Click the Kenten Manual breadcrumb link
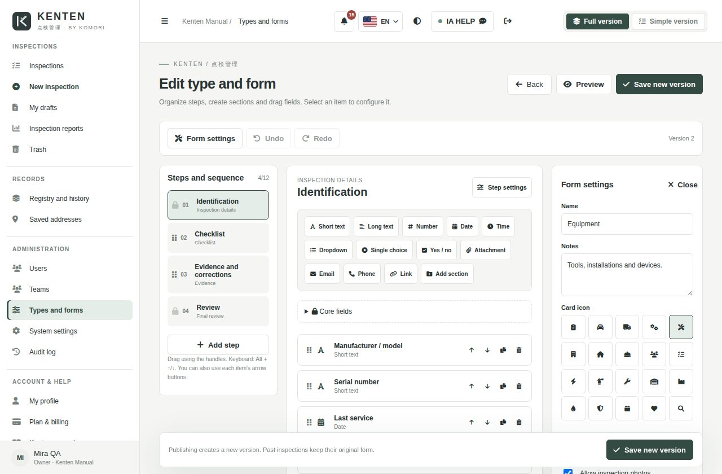Screen dimensions: 722x474 [x=205, y=21]
